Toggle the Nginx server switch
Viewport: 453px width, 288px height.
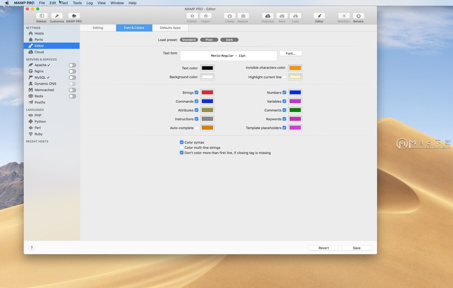73,71
